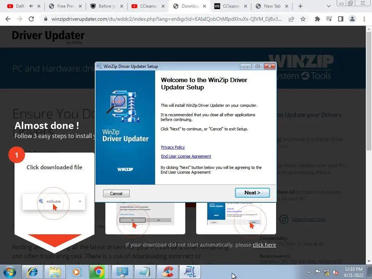Open CCleaner from the taskbar
372x279 pixels.
(167, 272)
